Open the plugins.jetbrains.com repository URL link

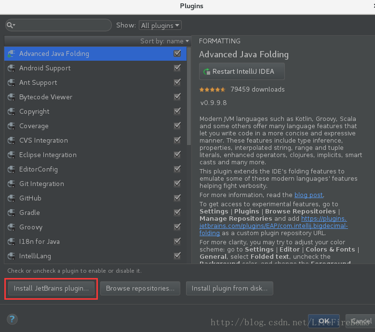(274, 226)
